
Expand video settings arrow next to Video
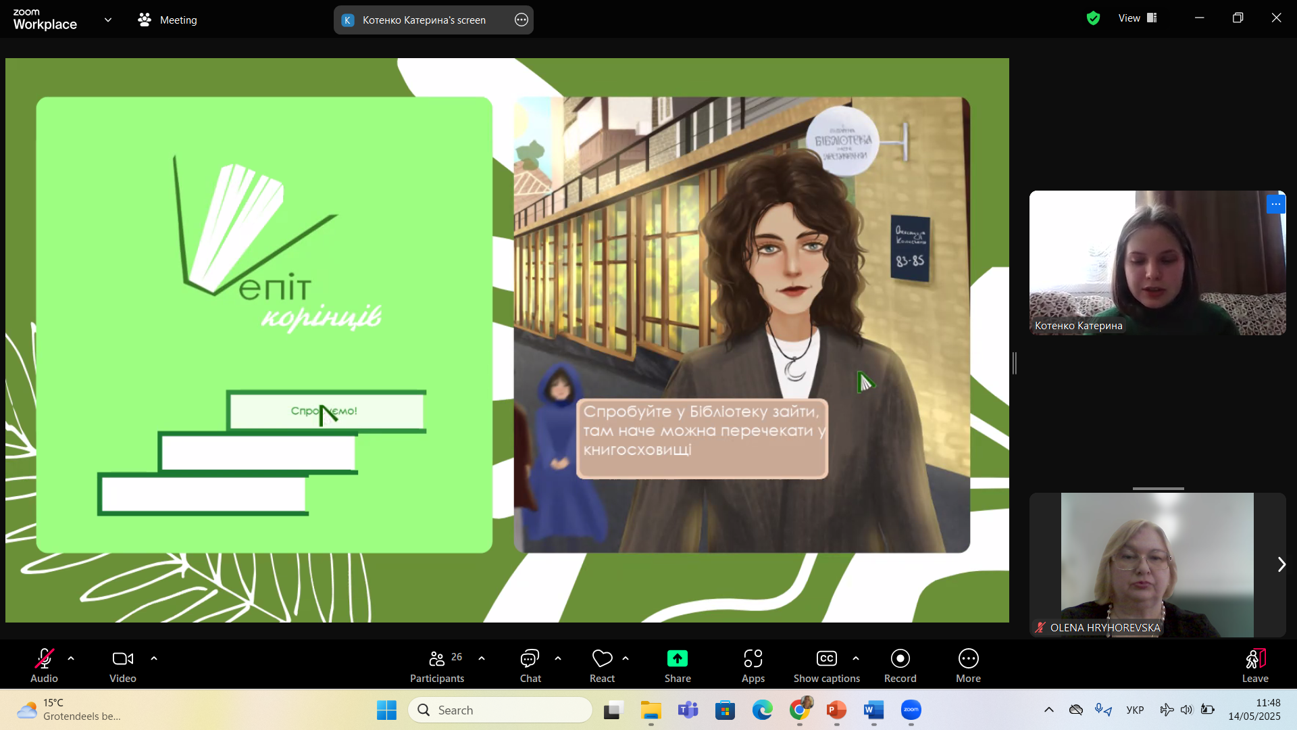click(154, 658)
